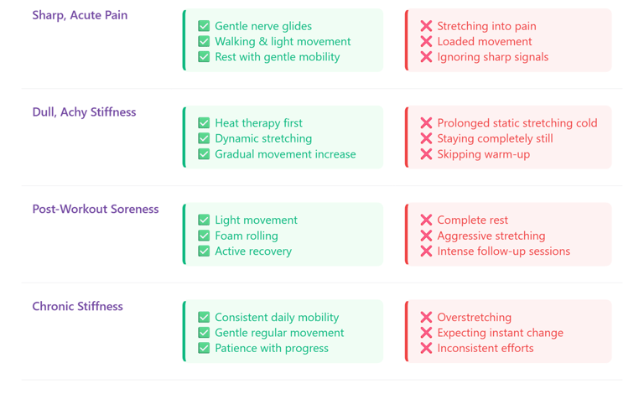Viewport: 644px width, 394px height.
Task: Click the Gradual movement increase text
Action: tap(285, 154)
